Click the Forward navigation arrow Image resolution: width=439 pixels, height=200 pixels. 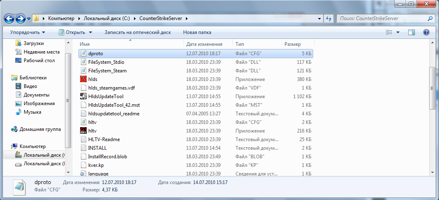(x=20, y=19)
